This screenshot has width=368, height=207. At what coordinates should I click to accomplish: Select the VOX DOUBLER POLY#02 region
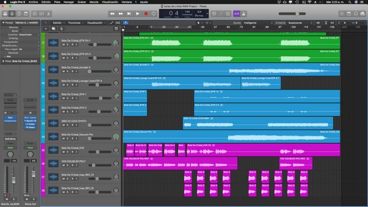(296, 163)
